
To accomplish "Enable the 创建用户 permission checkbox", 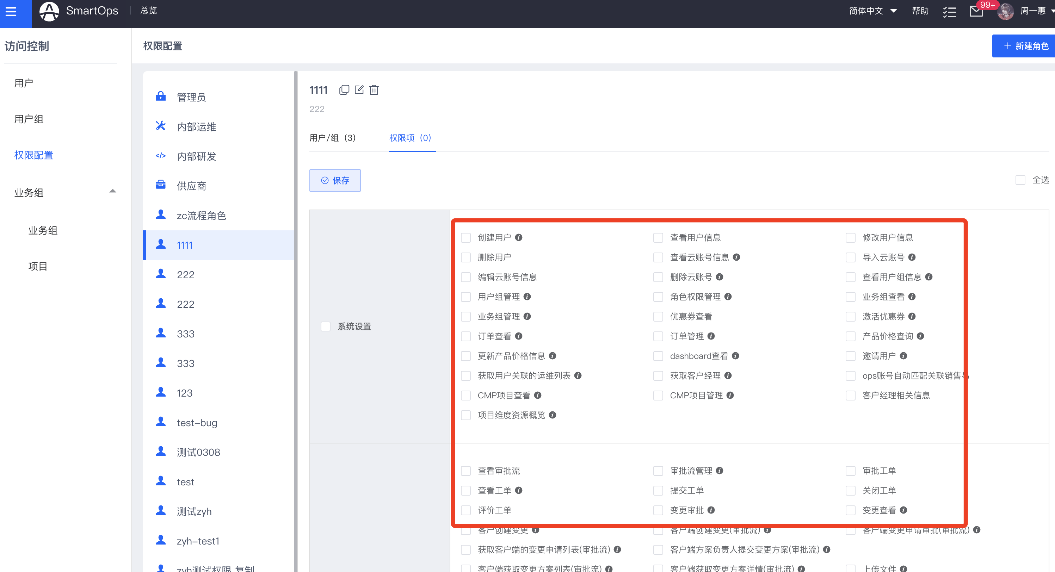I will pyautogui.click(x=465, y=237).
